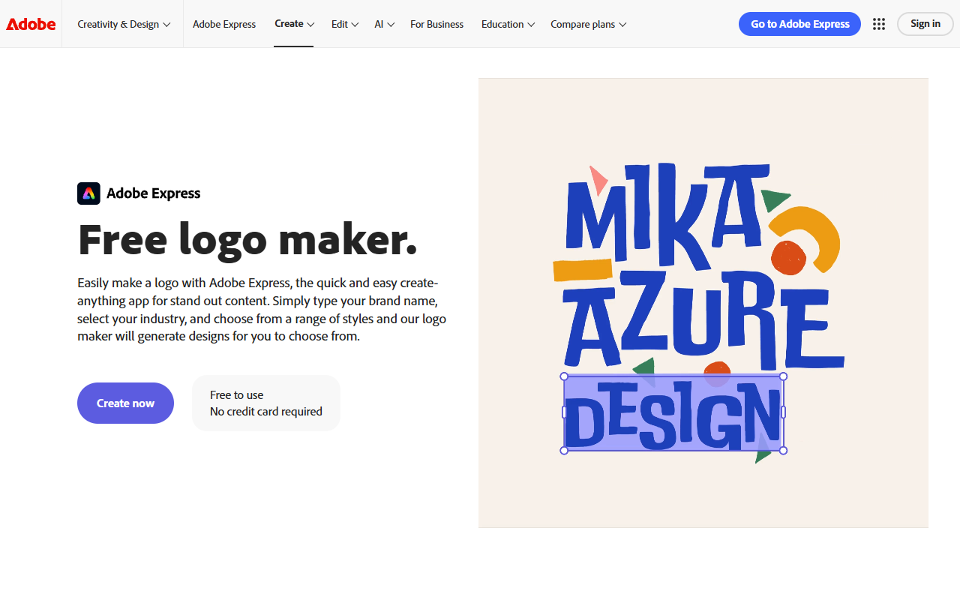Go to Adobe Express nav link

(x=224, y=24)
